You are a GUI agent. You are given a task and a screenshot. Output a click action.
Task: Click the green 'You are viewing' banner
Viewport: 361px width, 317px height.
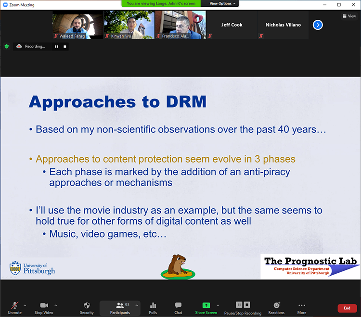(161, 3)
